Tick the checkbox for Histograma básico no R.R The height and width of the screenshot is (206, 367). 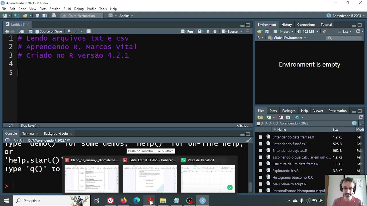coord(260,177)
